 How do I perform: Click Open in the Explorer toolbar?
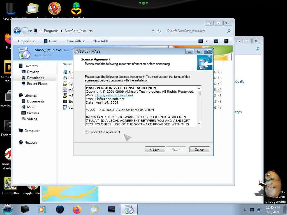click(51, 41)
